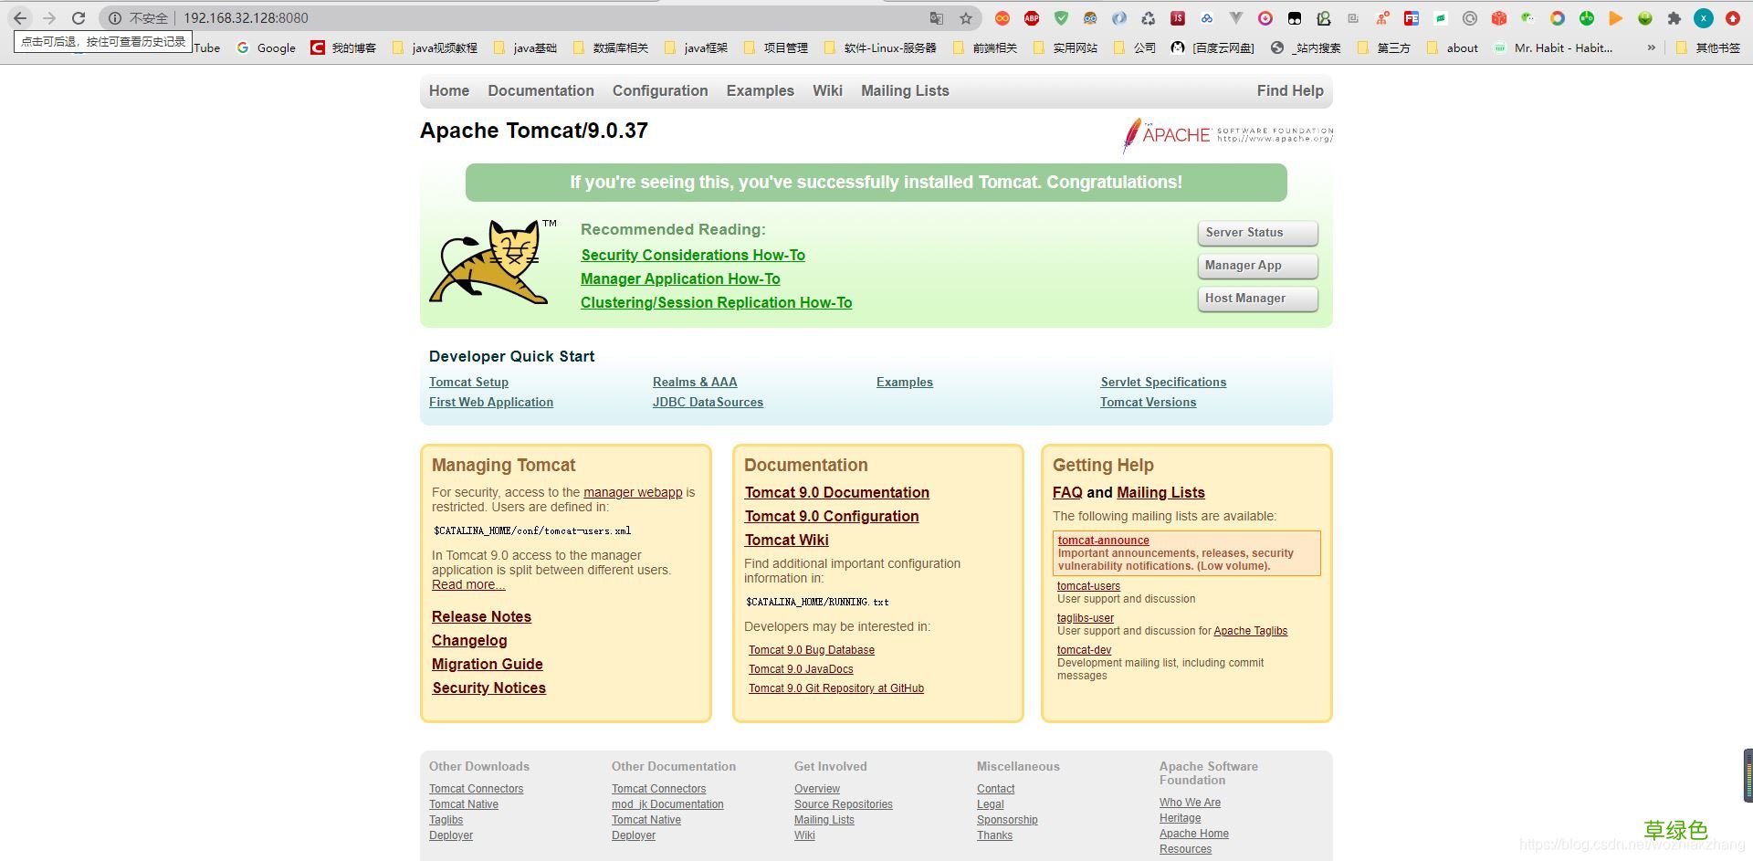
Task: Go to the Home nav item
Action: coord(449,90)
